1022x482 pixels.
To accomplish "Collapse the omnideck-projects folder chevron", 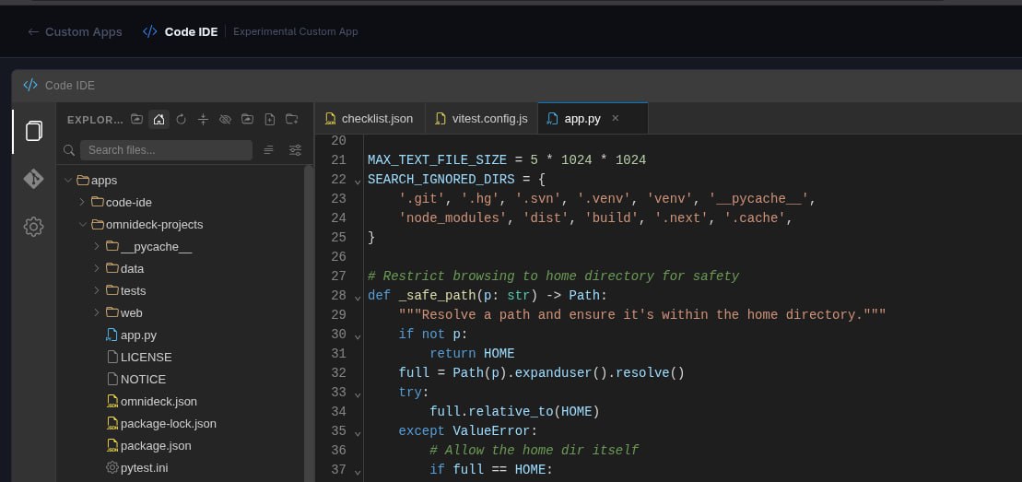I will pyautogui.click(x=82, y=224).
